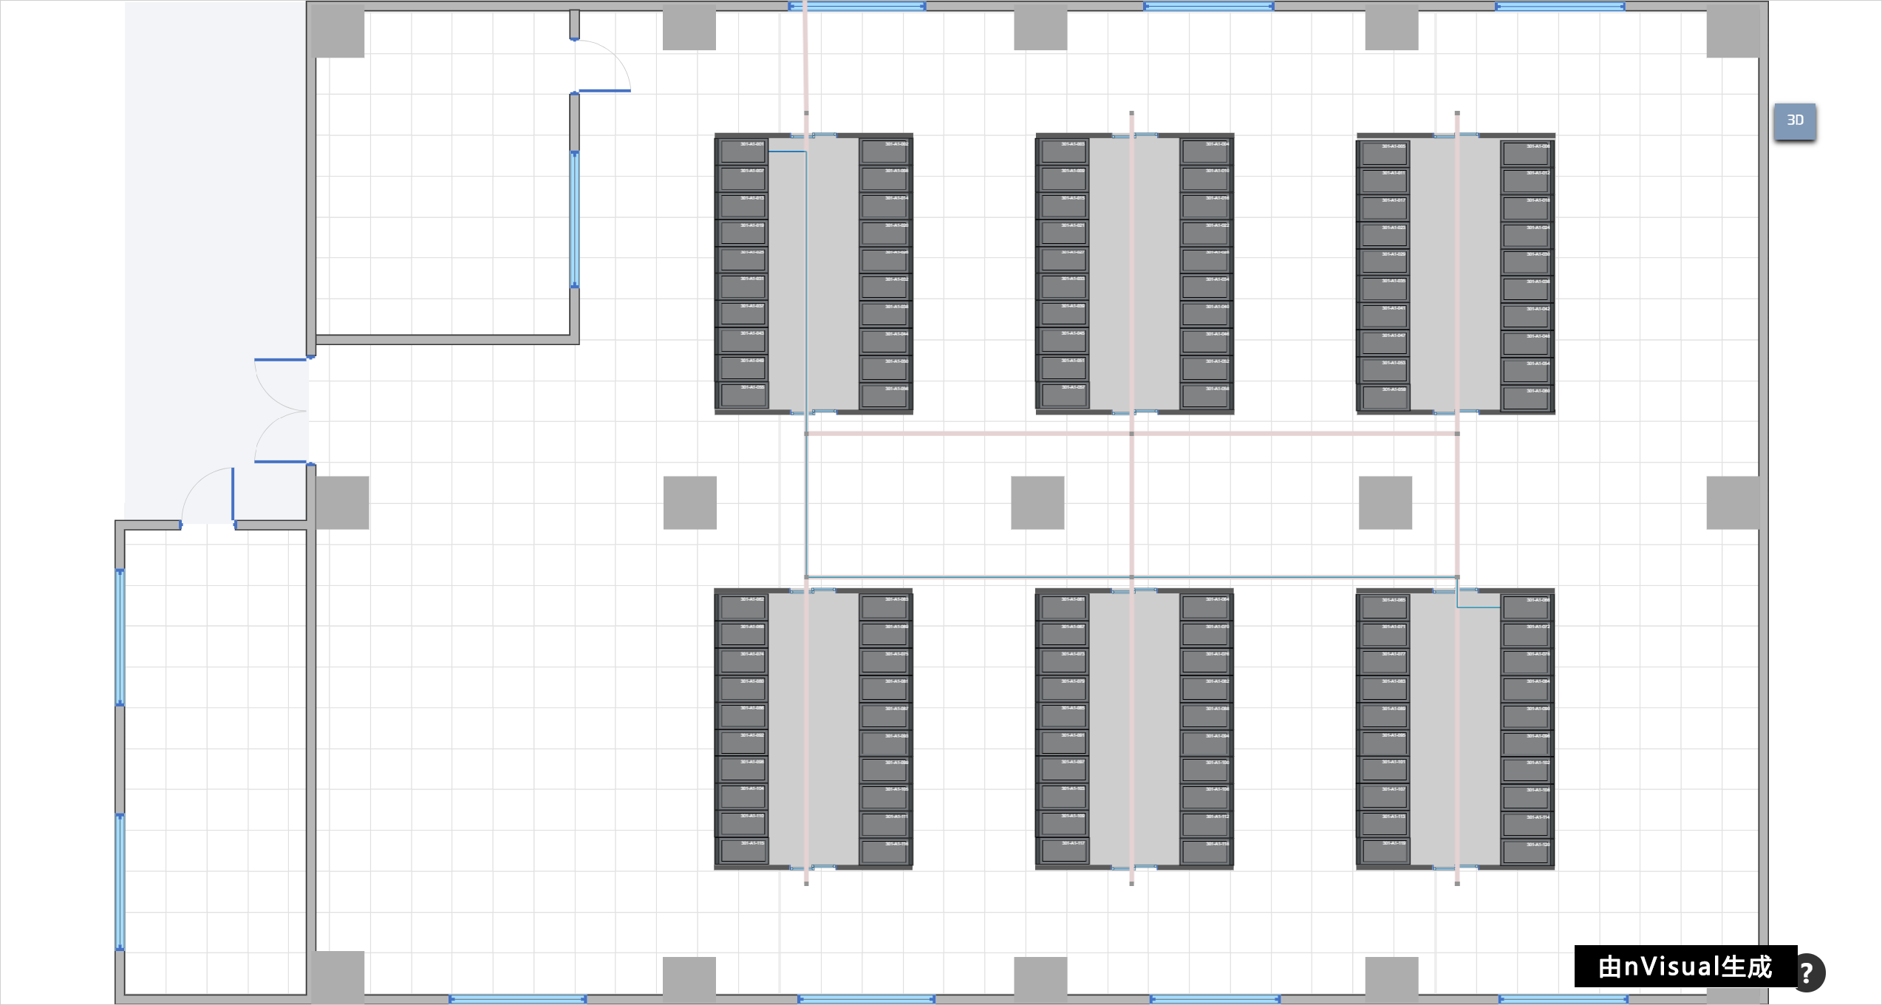Select rack cabinet 301-A1-003
The height and width of the screenshot is (1005, 1882).
(x=1064, y=151)
